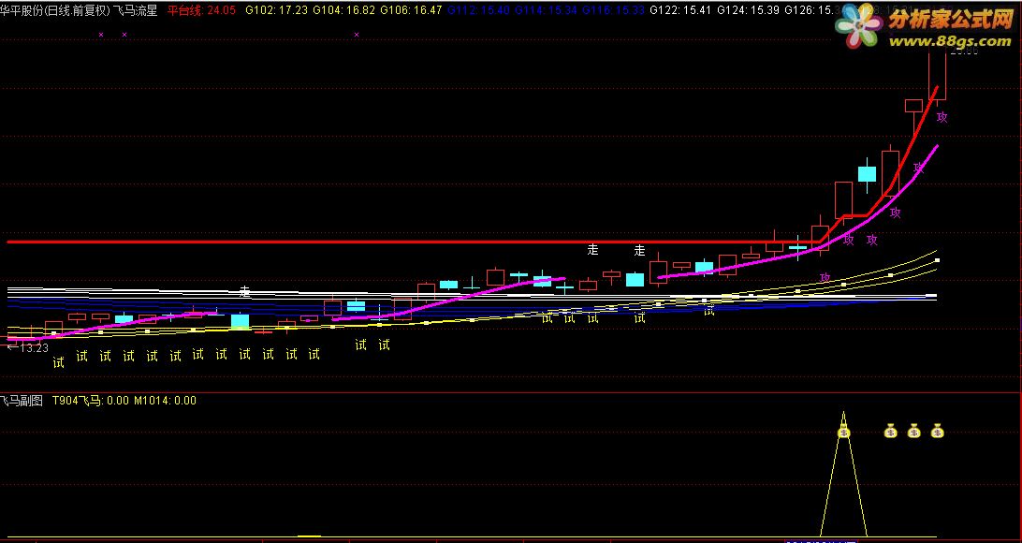Click the rightmost money bag icon

tap(937, 431)
